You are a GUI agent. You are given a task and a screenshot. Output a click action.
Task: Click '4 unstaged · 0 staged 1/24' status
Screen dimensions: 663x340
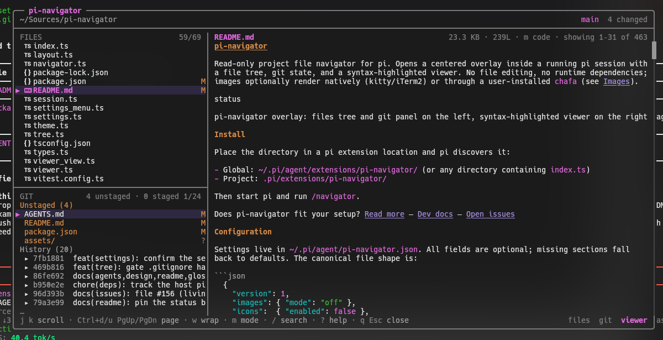pyautogui.click(x=144, y=197)
